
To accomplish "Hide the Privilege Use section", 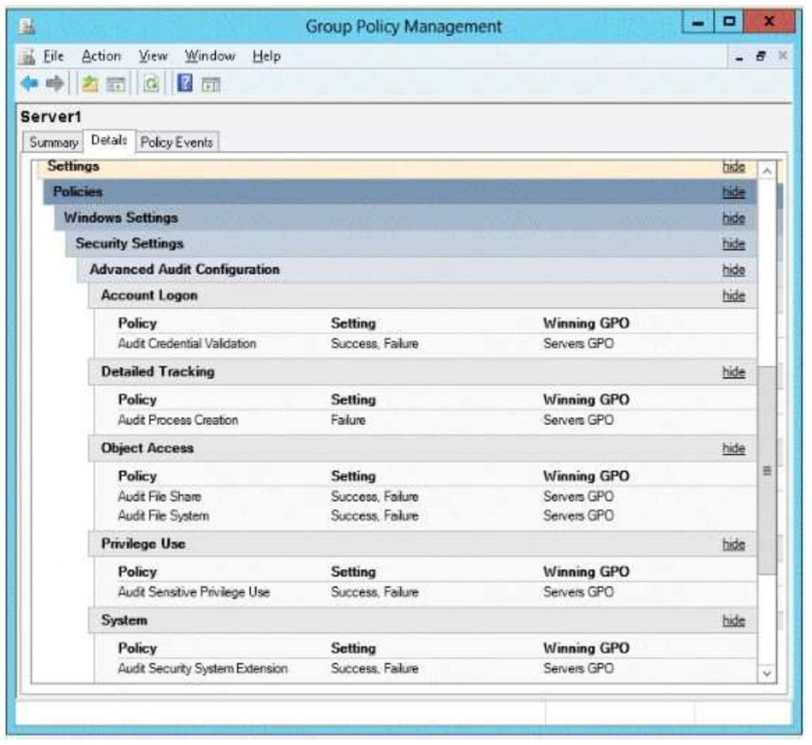I will tap(733, 544).
